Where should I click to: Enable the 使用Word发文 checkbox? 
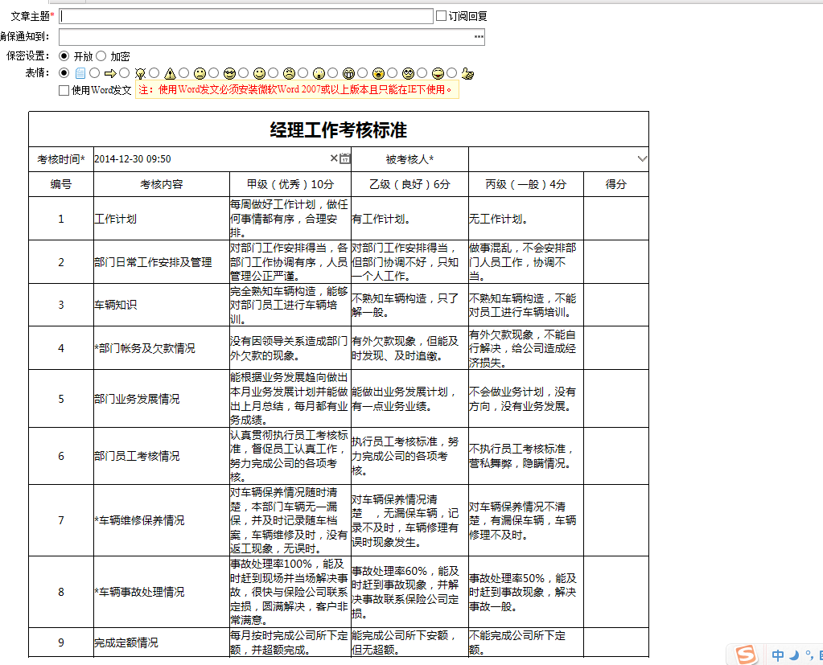pos(64,90)
